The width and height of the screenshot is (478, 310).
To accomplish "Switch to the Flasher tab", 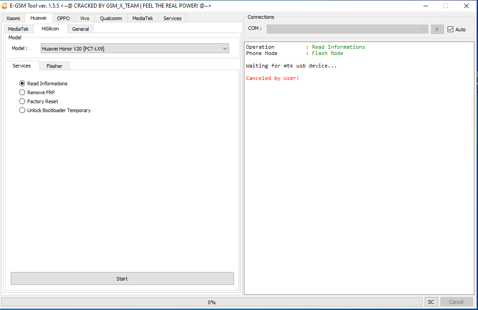I will point(54,66).
